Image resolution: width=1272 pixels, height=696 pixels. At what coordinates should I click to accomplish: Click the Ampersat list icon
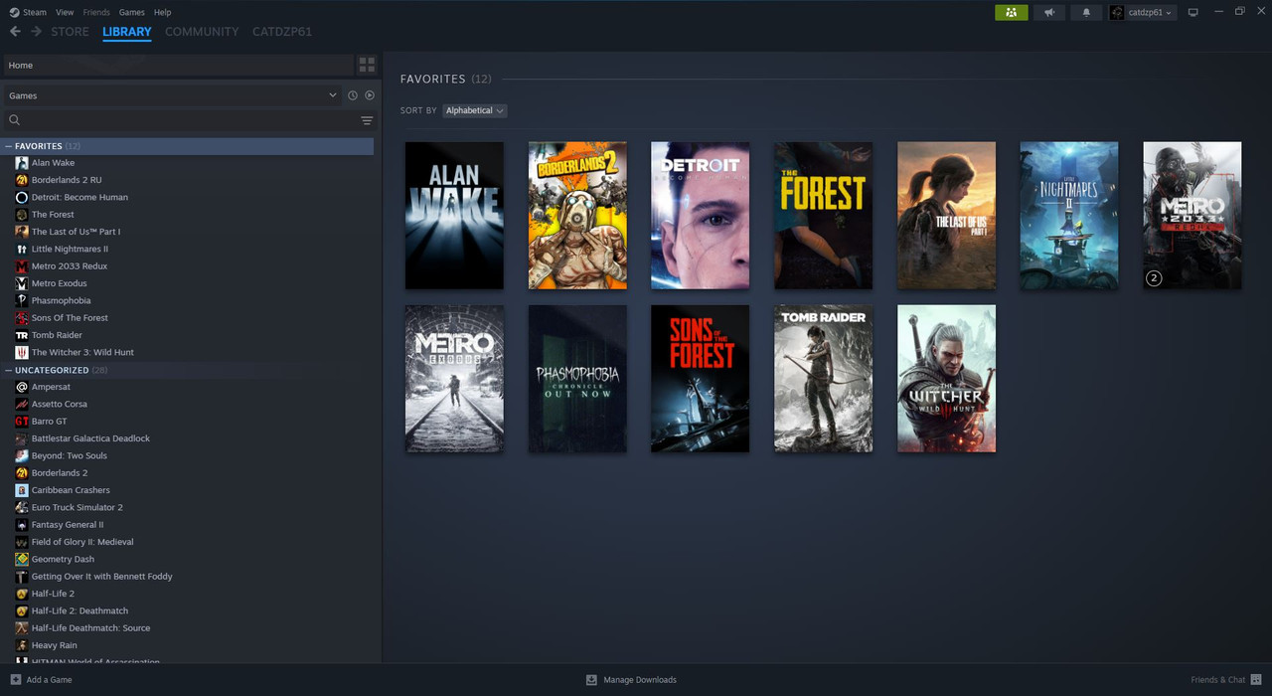click(22, 387)
